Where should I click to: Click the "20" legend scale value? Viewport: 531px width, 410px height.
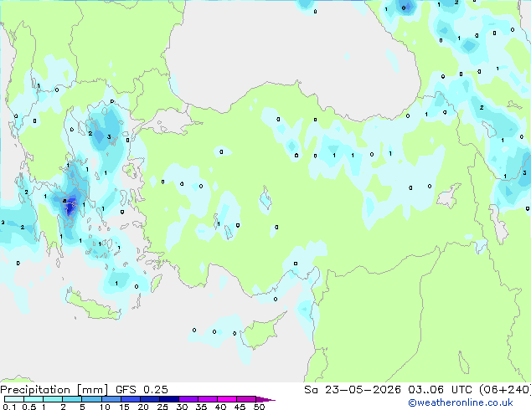click(143, 407)
